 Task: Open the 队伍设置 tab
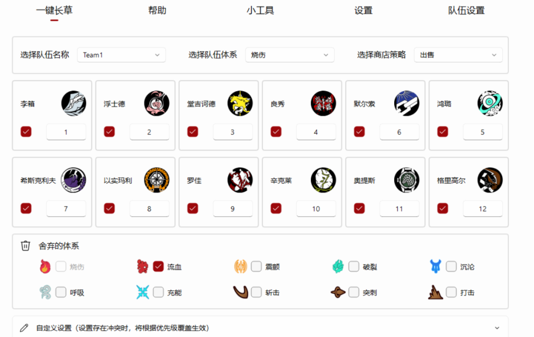click(466, 10)
